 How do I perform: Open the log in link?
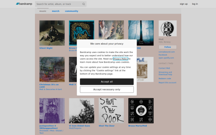pos(195,4)
